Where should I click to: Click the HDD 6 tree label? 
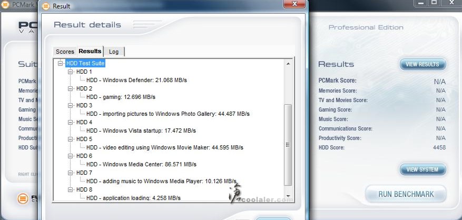tap(84, 156)
